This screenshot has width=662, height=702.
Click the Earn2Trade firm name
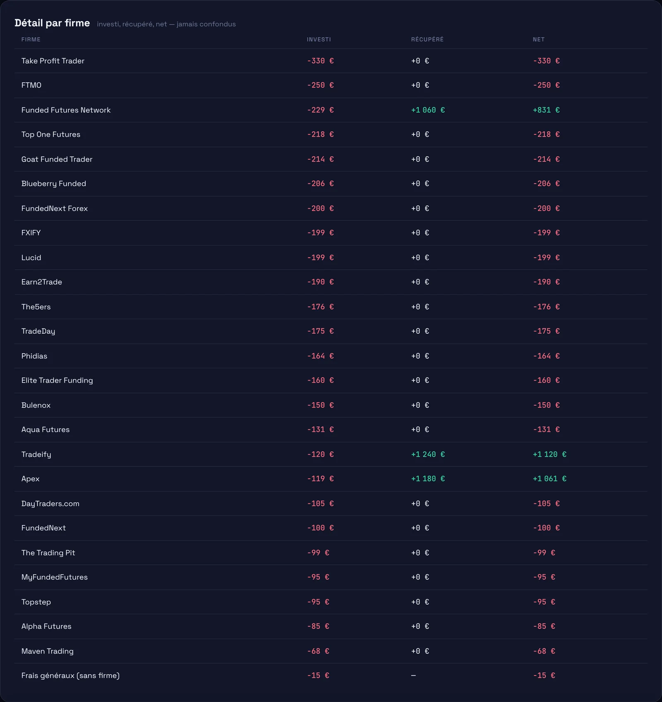click(x=42, y=282)
